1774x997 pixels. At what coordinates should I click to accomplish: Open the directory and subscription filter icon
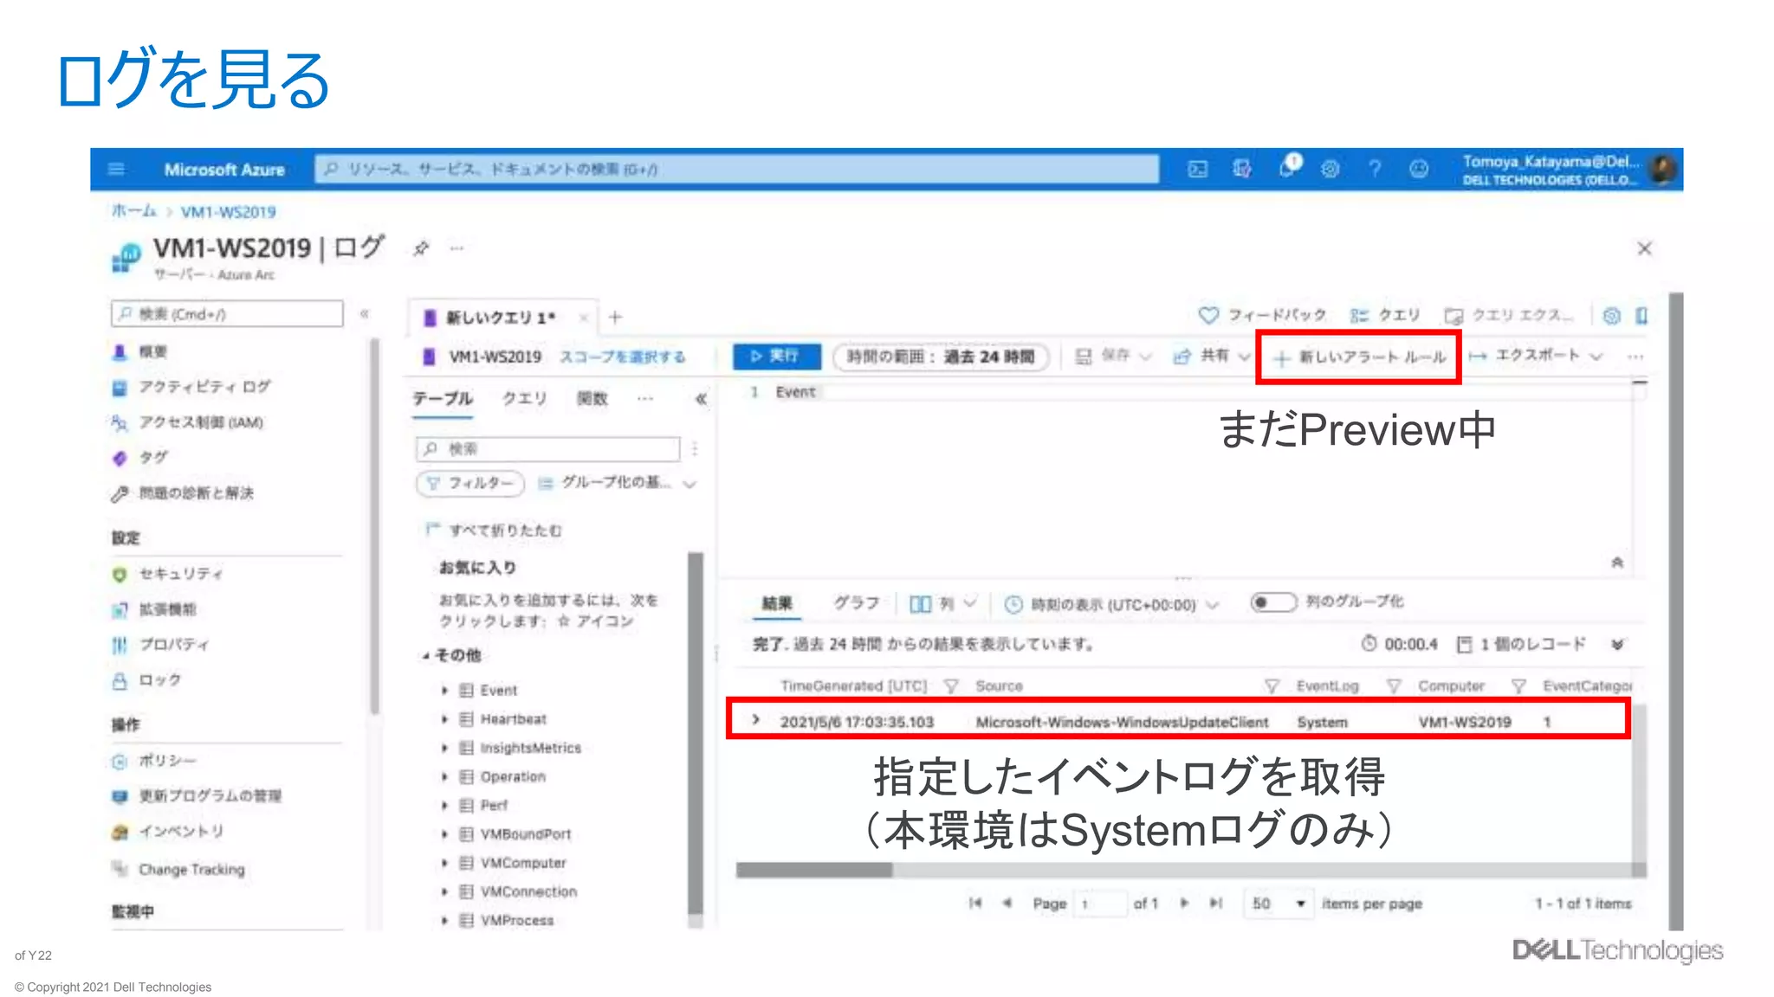1242,169
